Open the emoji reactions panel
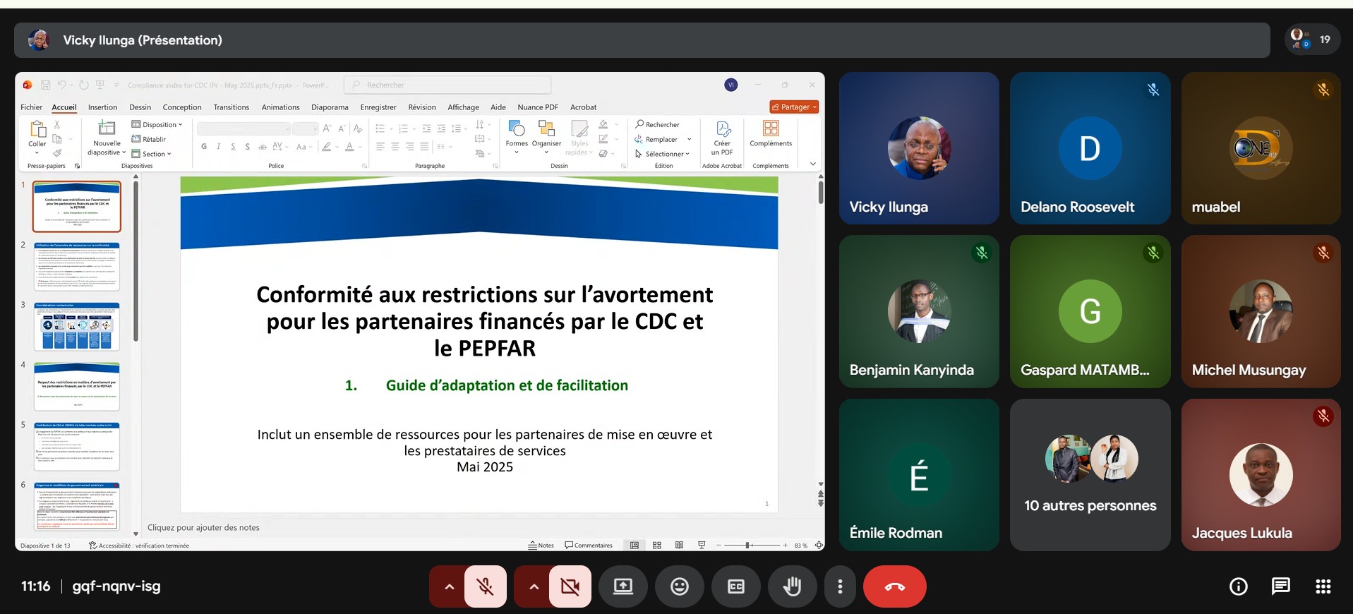This screenshot has width=1353, height=614. 679,586
